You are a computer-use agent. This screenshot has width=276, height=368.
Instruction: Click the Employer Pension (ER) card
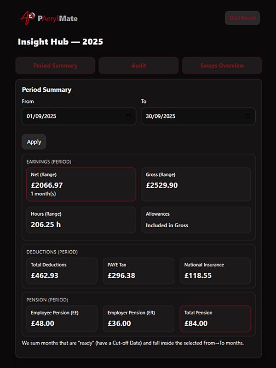138,319
